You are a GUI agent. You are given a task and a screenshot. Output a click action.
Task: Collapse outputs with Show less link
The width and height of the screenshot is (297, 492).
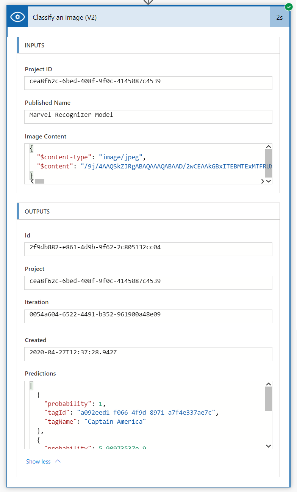tap(38, 462)
